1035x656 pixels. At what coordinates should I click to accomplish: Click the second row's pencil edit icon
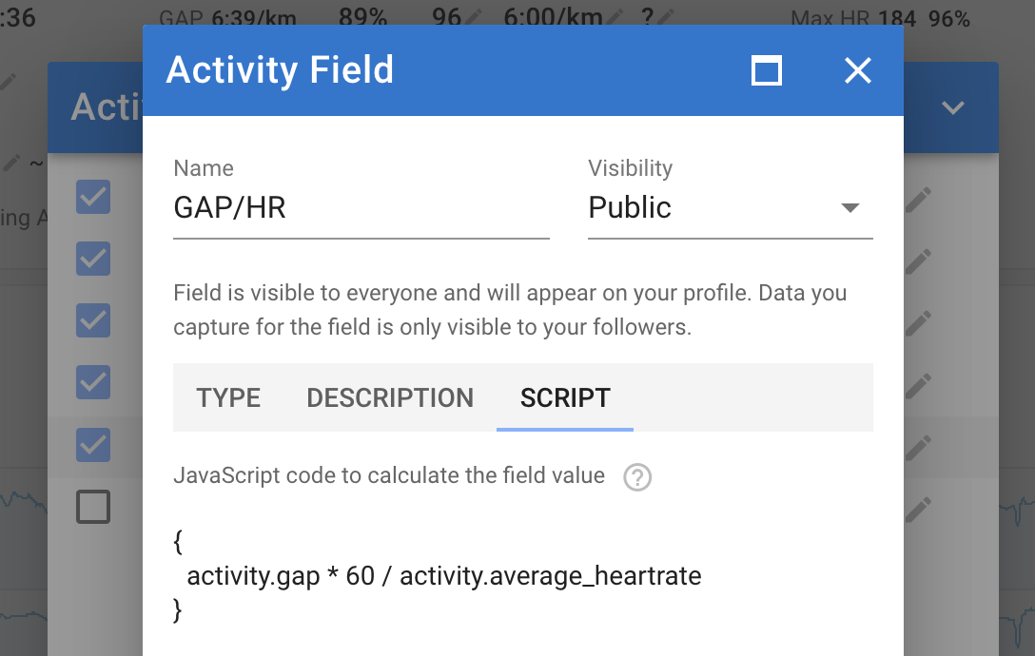[x=918, y=260]
